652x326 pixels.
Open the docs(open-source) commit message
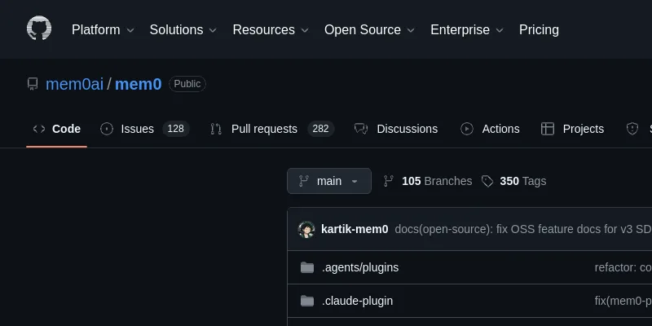click(523, 229)
